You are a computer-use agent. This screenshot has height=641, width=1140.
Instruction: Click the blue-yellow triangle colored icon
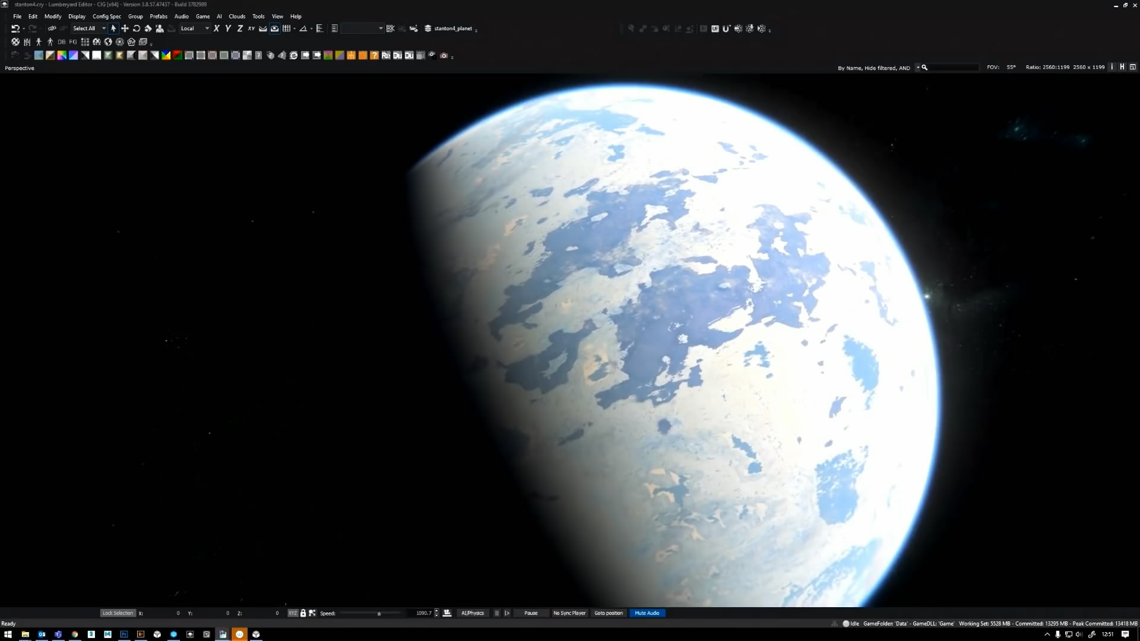[166, 56]
